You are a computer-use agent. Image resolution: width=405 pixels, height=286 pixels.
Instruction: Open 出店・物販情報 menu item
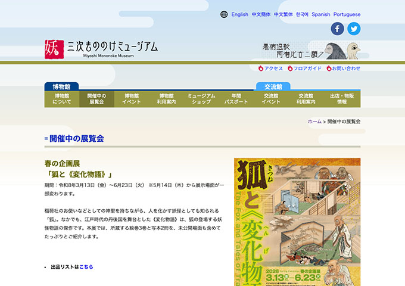(342, 99)
